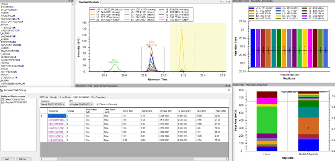Screen dimensions: 335x161
Task: Select peptide HPDLSIPELLR in Targets
Action: click(x=8, y=16)
